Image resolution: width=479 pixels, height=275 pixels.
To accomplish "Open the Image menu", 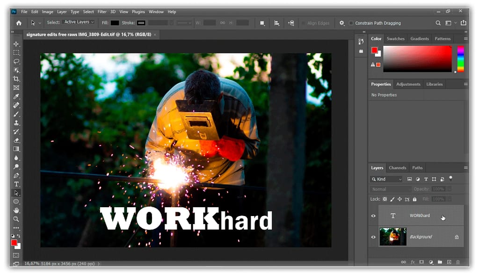I will coord(47,12).
